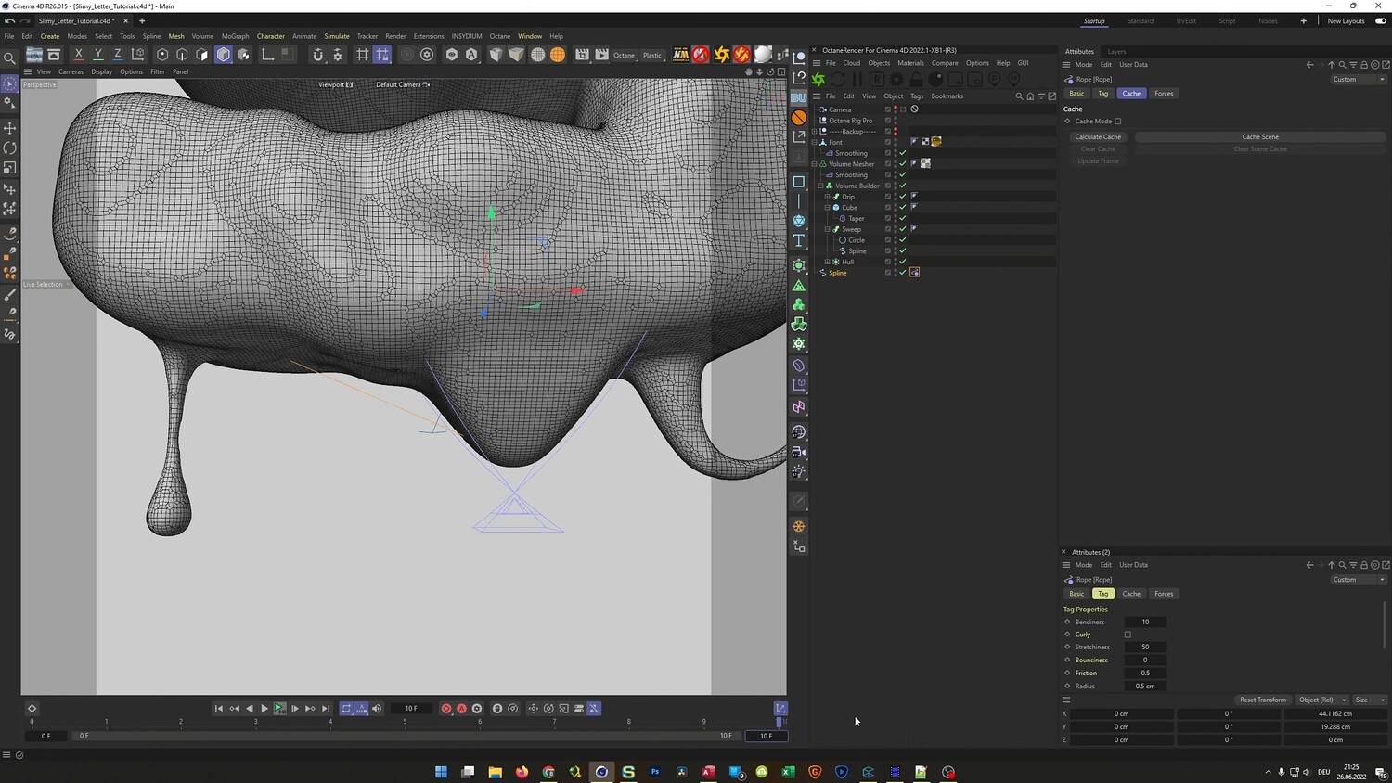Viewport: 1392px width, 783px height.
Task: Collapse the Sweep object tree node
Action: pos(828,229)
